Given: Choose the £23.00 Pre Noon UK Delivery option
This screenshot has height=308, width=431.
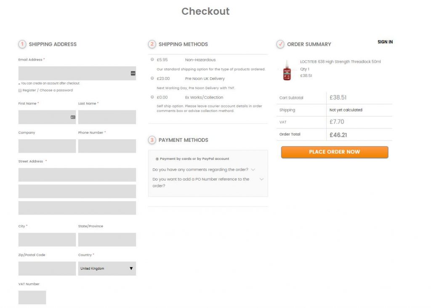Looking at the screenshot, I should coord(152,78).
